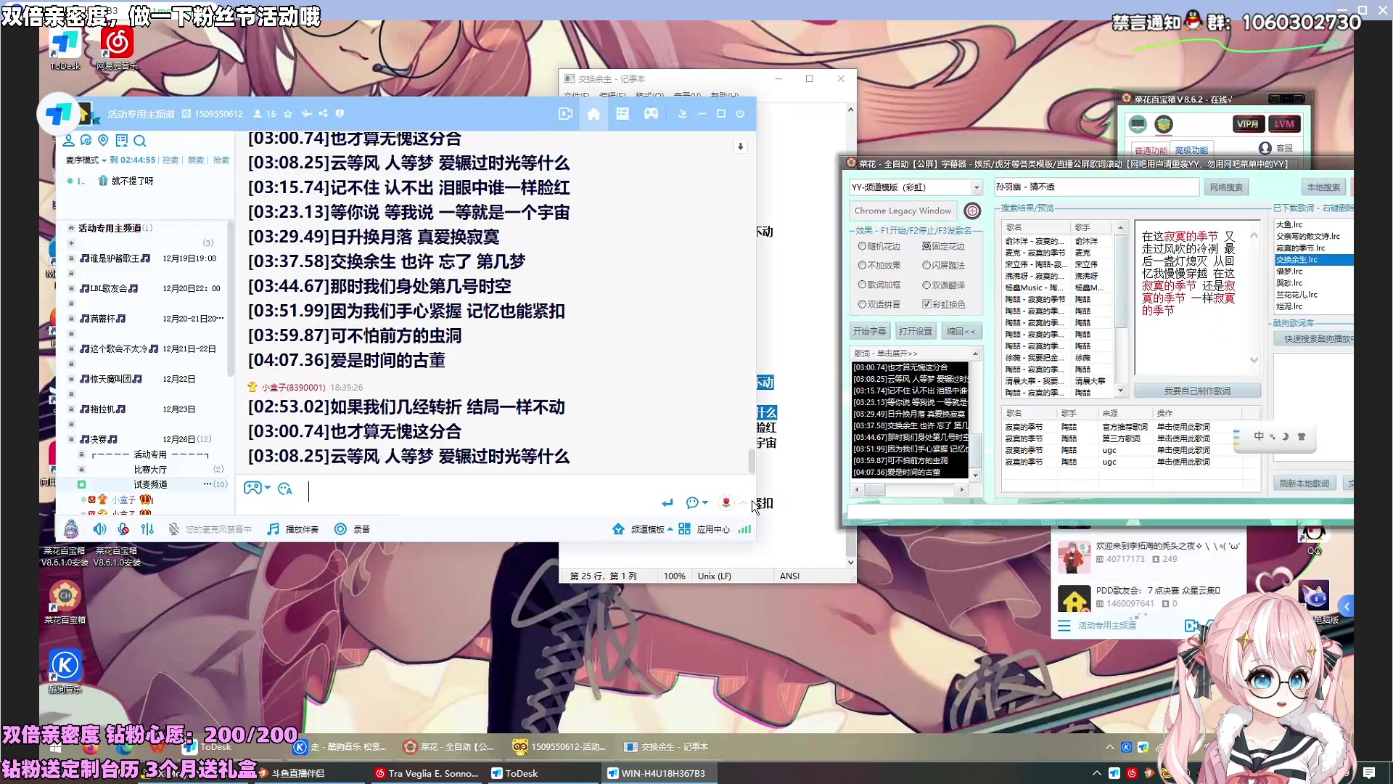
Task: Open the 酷狗音乐 desktop icon
Action: coord(65,671)
